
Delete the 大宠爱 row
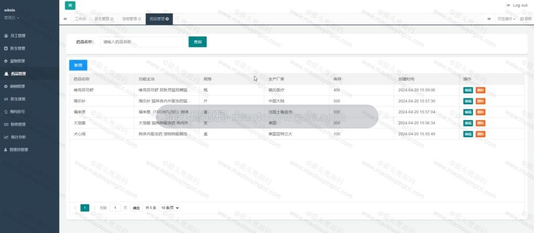480,123
